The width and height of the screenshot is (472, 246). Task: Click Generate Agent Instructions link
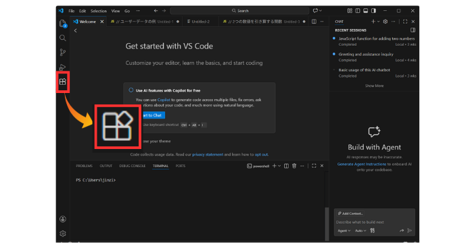(x=362, y=164)
